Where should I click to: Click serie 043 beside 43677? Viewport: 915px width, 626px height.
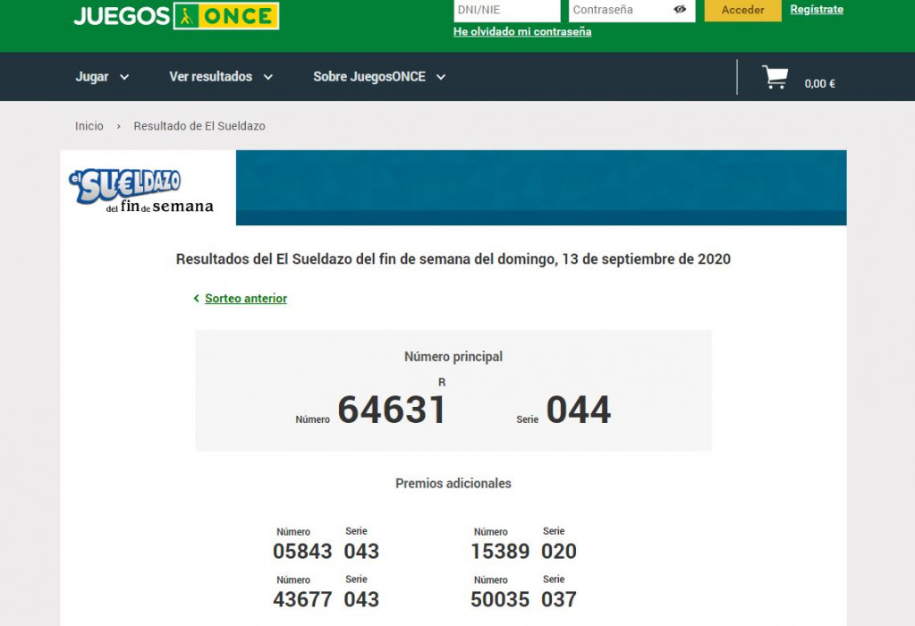(362, 600)
